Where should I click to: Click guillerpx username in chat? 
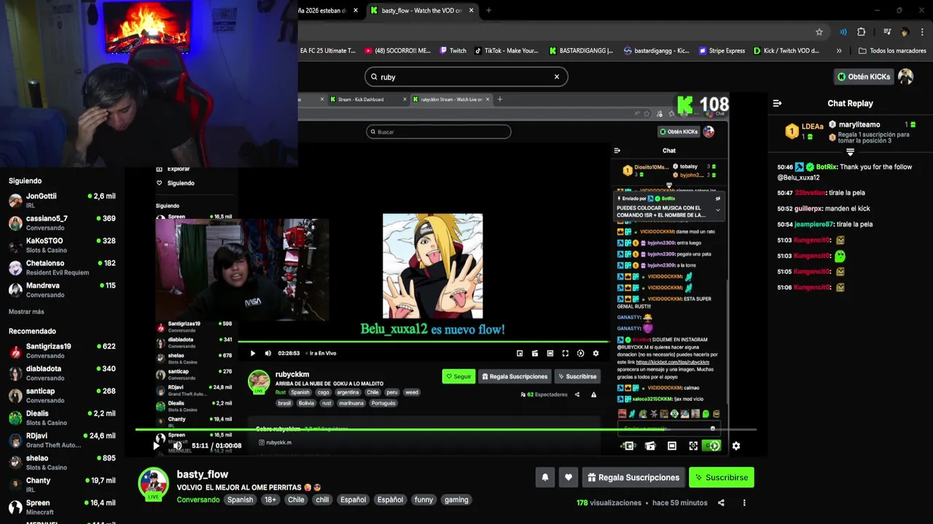(x=811, y=209)
